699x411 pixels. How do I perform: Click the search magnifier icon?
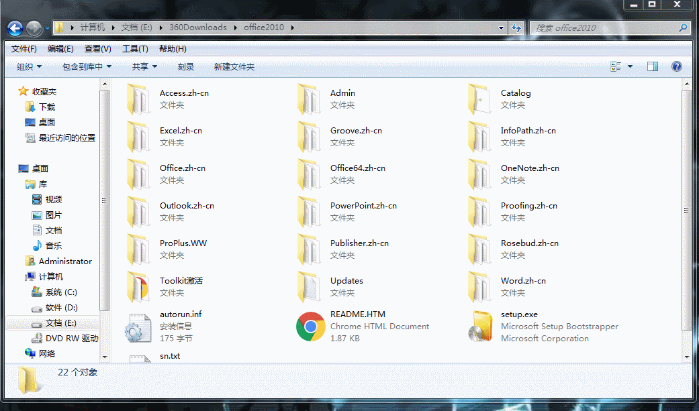click(683, 27)
